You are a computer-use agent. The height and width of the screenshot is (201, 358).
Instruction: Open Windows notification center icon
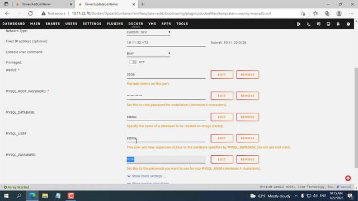coord(350,196)
